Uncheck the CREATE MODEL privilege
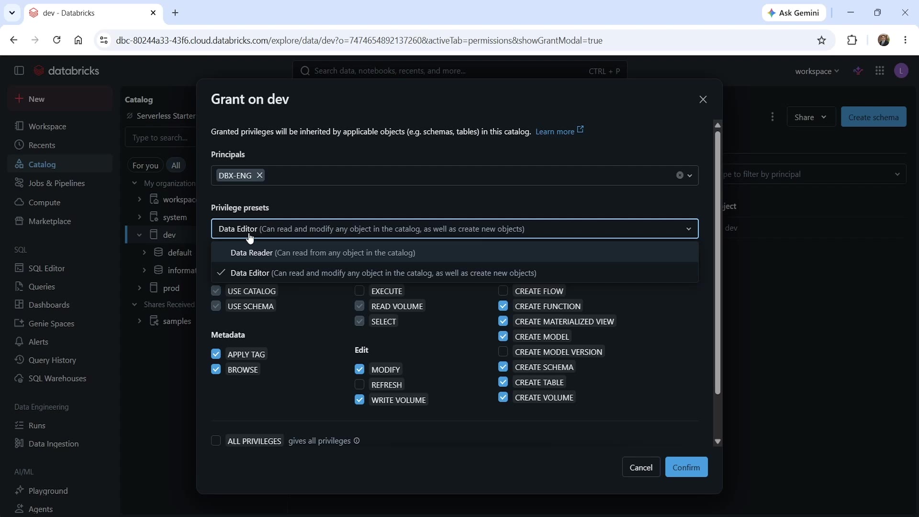 pos(503,337)
